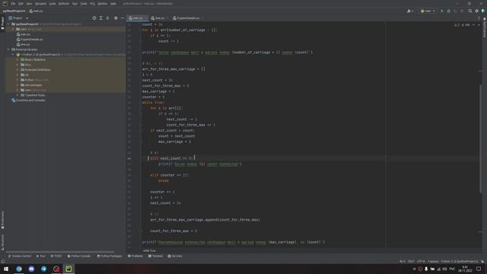
Task: Open the run configuration dropdown
Action: (x=428, y=11)
